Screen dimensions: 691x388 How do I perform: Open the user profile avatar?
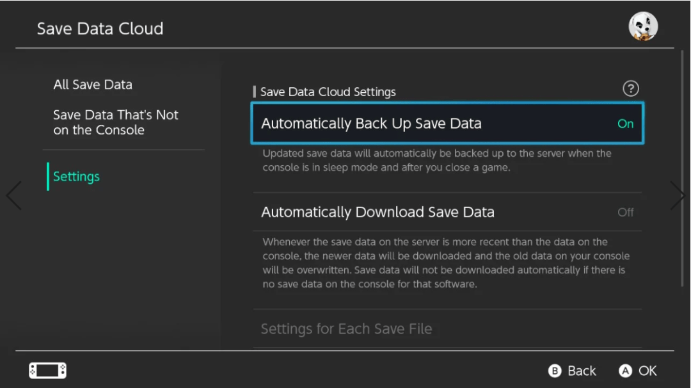(643, 27)
